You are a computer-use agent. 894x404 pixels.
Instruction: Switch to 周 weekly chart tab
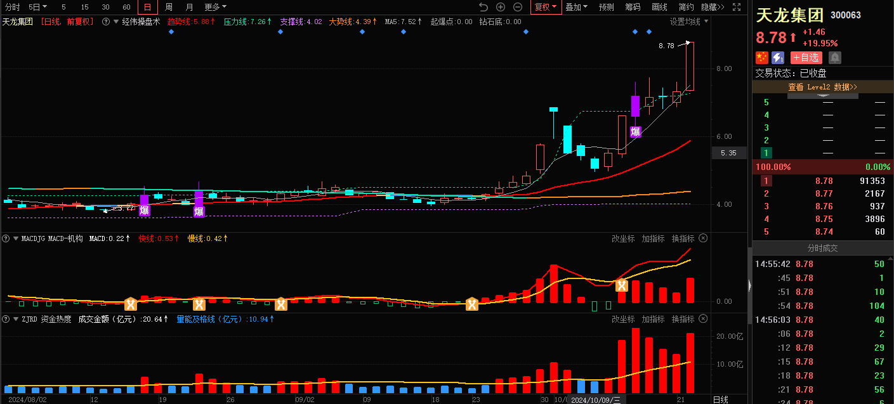pos(168,7)
